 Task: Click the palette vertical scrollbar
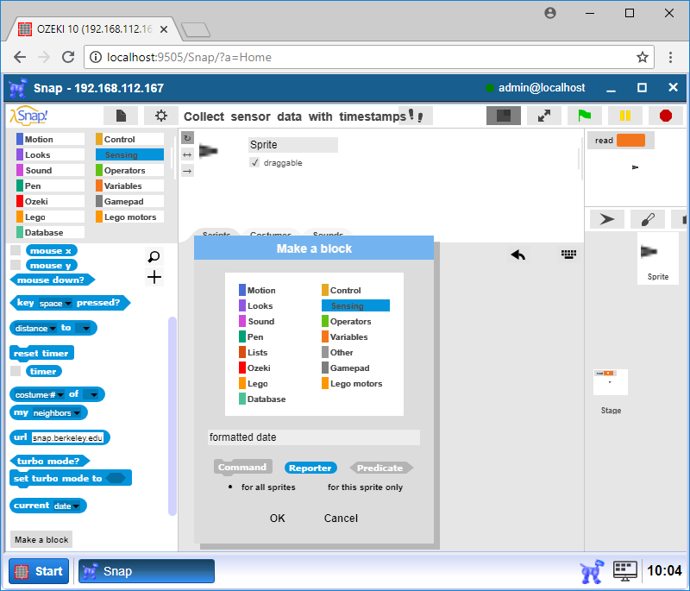[172, 416]
